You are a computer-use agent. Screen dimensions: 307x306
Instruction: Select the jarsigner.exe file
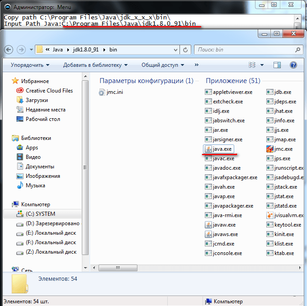[x=224, y=139]
